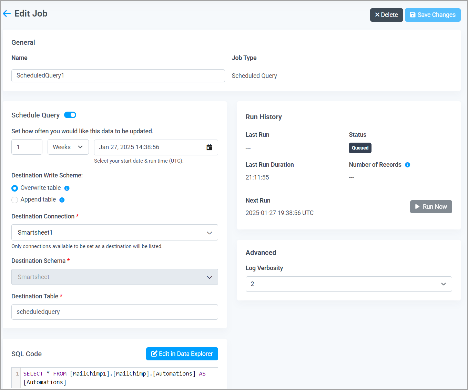This screenshot has height=390, width=468.
Task: Open the Destination Schema dropdown
Action: (x=114, y=277)
